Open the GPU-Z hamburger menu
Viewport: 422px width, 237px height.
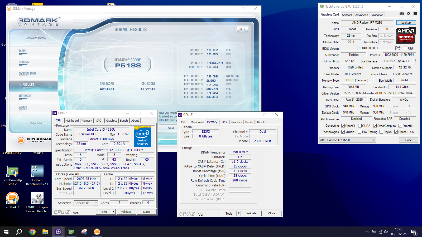[x=415, y=13]
